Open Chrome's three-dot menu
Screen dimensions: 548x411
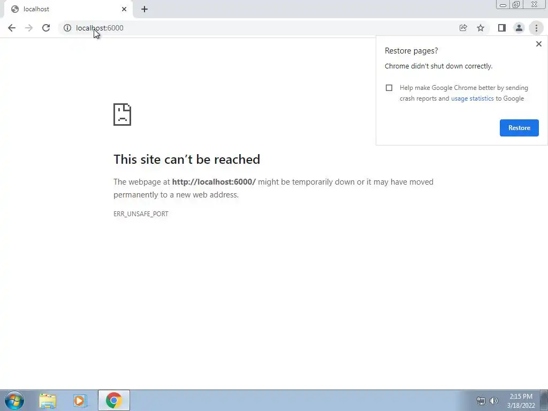(536, 28)
